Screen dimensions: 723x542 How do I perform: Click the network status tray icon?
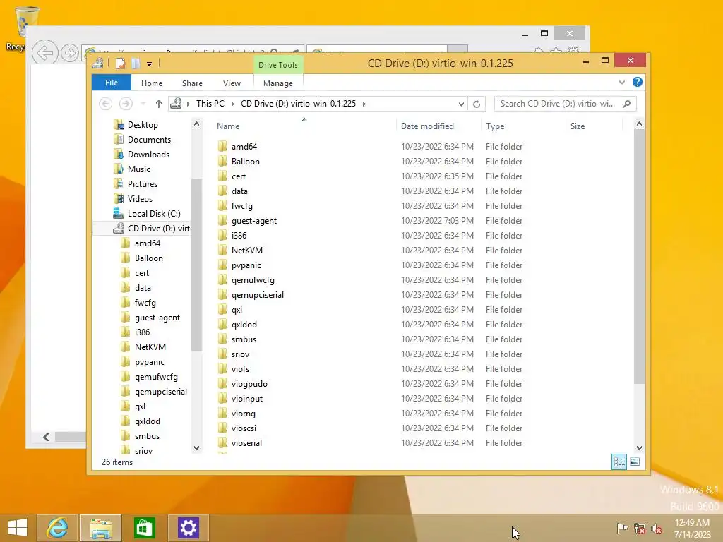click(640, 528)
